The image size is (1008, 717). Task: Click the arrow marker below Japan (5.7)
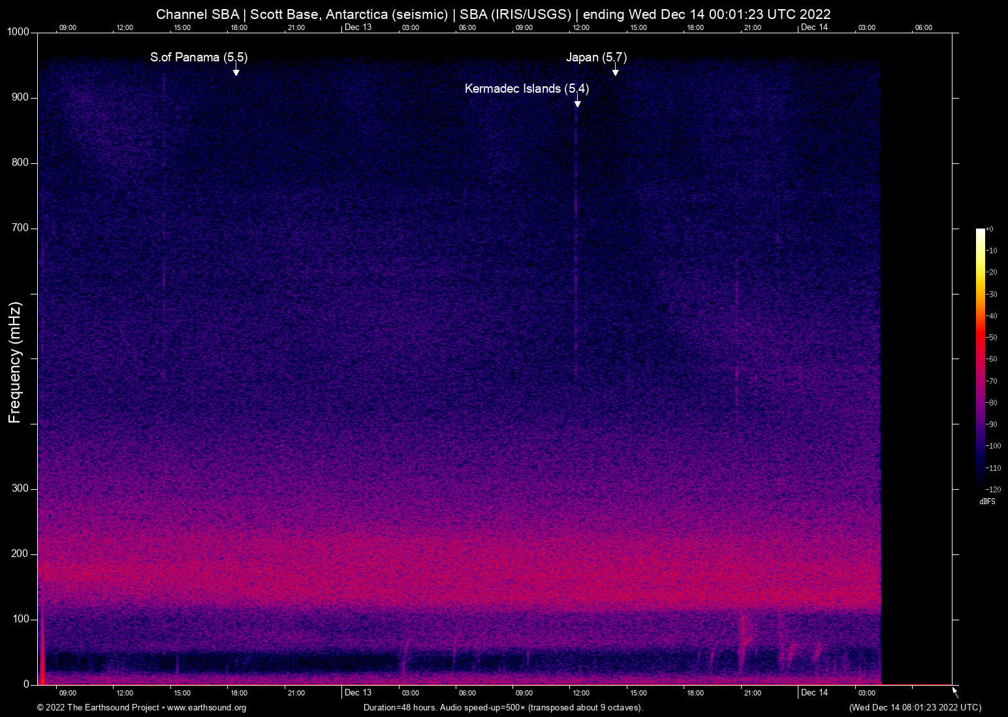pos(615,72)
